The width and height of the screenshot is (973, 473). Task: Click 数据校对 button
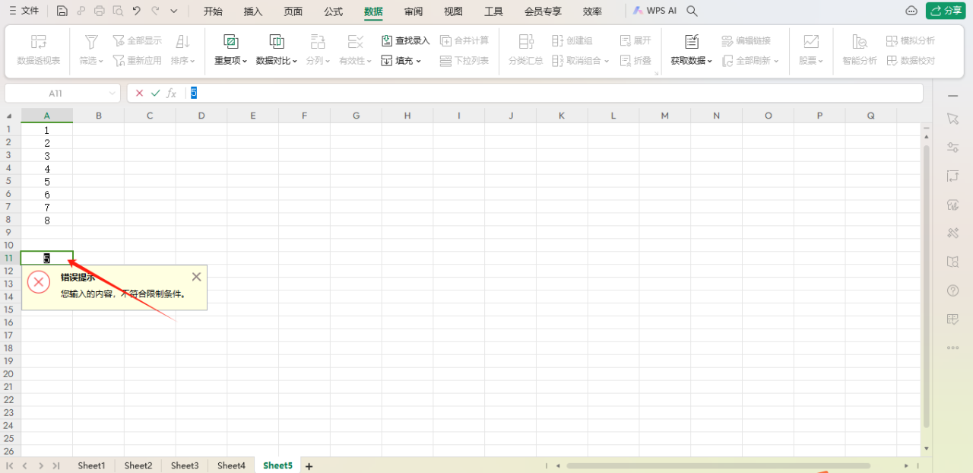click(x=911, y=61)
